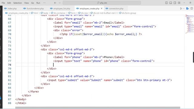194x109 pixels.
Task: Click the Email label text on line 67
Action: [108, 23]
